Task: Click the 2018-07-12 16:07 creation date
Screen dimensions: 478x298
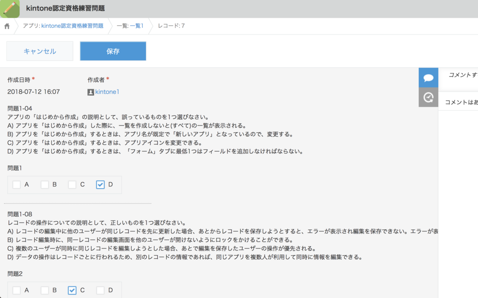Action: point(34,92)
